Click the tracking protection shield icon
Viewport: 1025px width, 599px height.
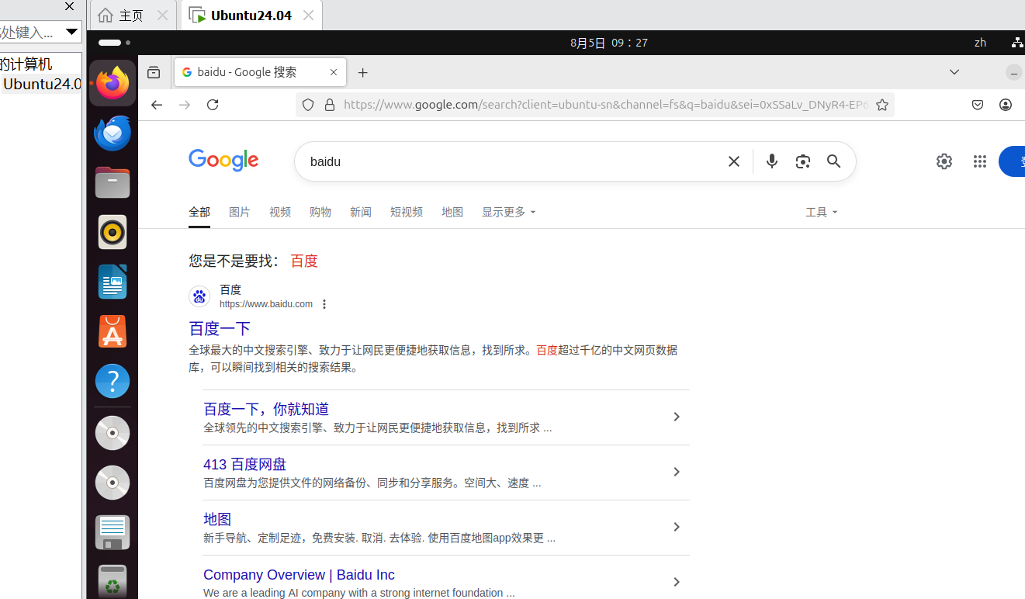308,105
